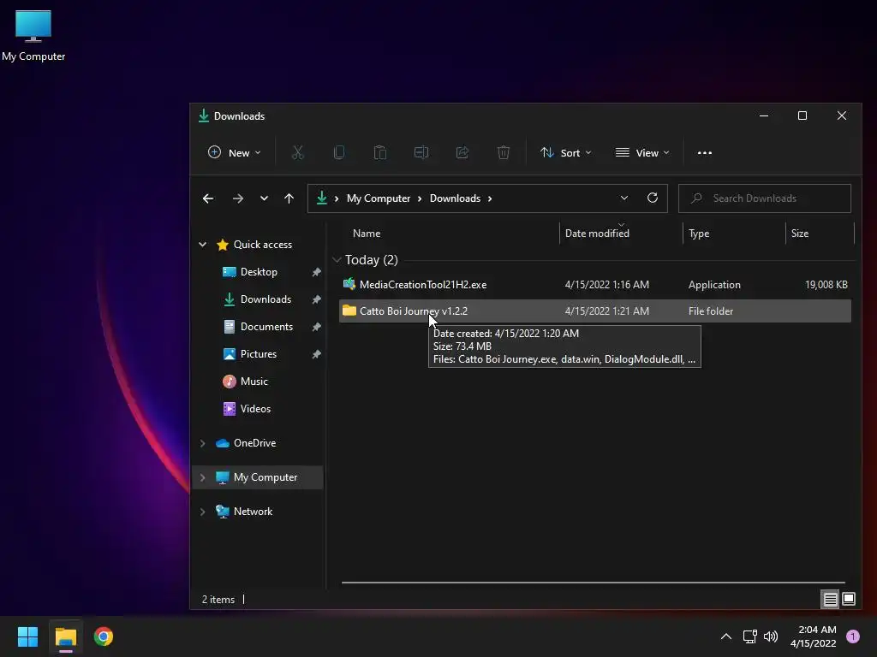Screen dimensions: 877x657
Task: Refresh the Downloads folder
Action: 652,198
